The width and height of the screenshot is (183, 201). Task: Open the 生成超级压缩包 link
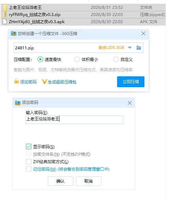[x=62, y=82]
